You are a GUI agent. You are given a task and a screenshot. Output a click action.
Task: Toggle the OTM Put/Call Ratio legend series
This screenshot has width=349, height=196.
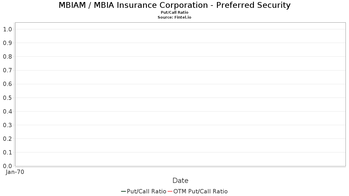[197, 191]
